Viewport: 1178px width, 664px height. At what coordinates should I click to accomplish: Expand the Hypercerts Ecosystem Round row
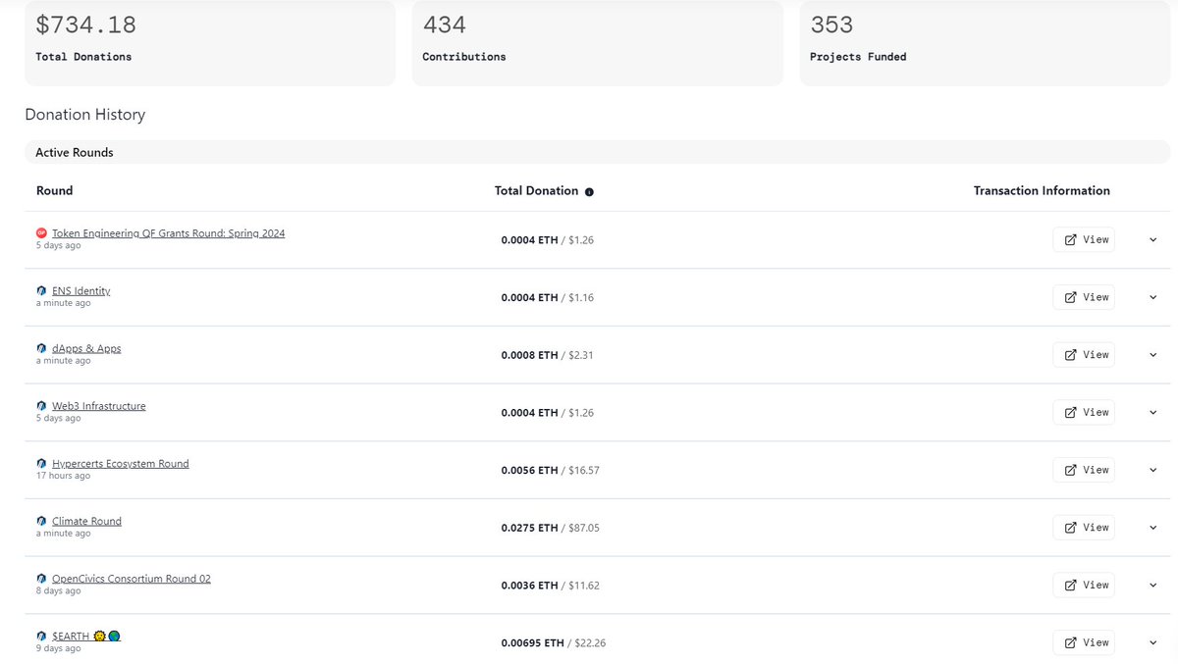click(1152, 470)
